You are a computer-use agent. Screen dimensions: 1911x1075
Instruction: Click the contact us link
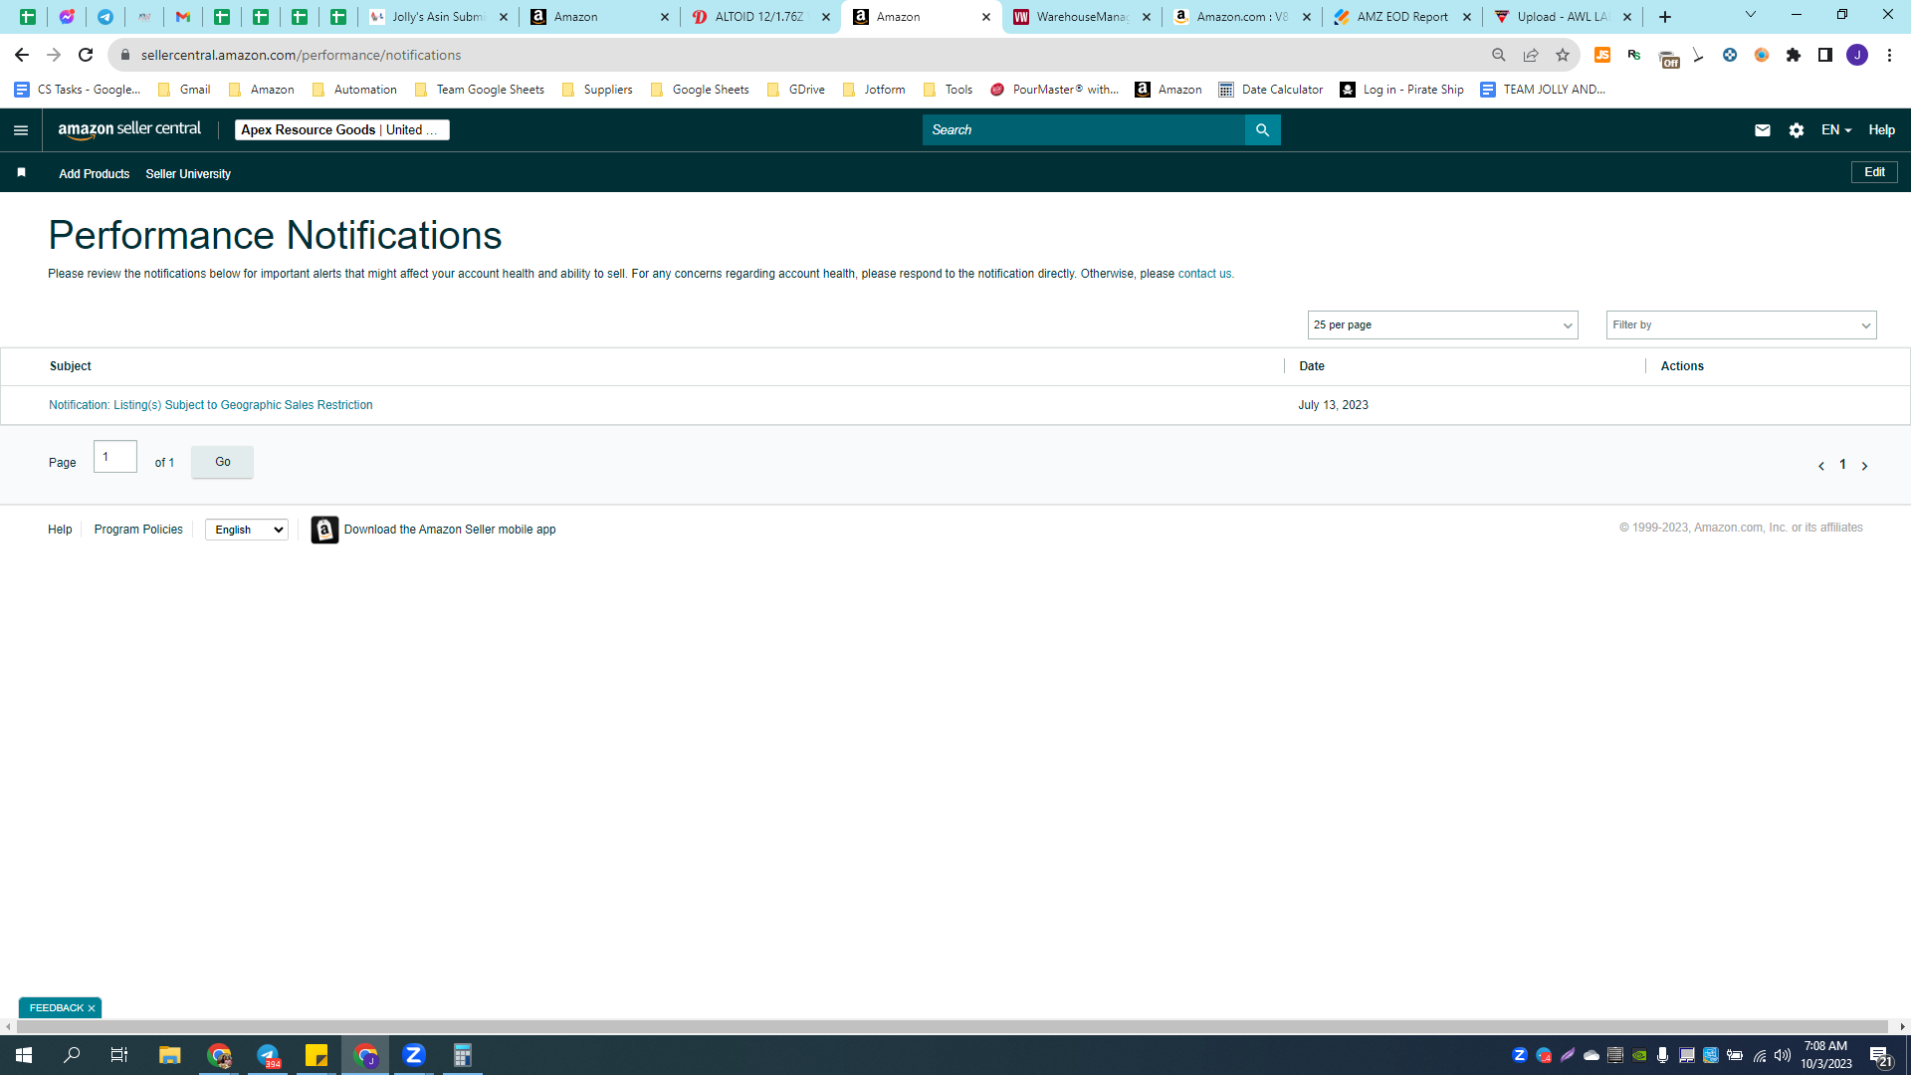pos(1204,274)
